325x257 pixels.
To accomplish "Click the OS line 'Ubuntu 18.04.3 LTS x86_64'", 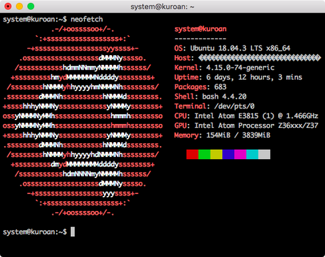I will (x=232, y=48).
